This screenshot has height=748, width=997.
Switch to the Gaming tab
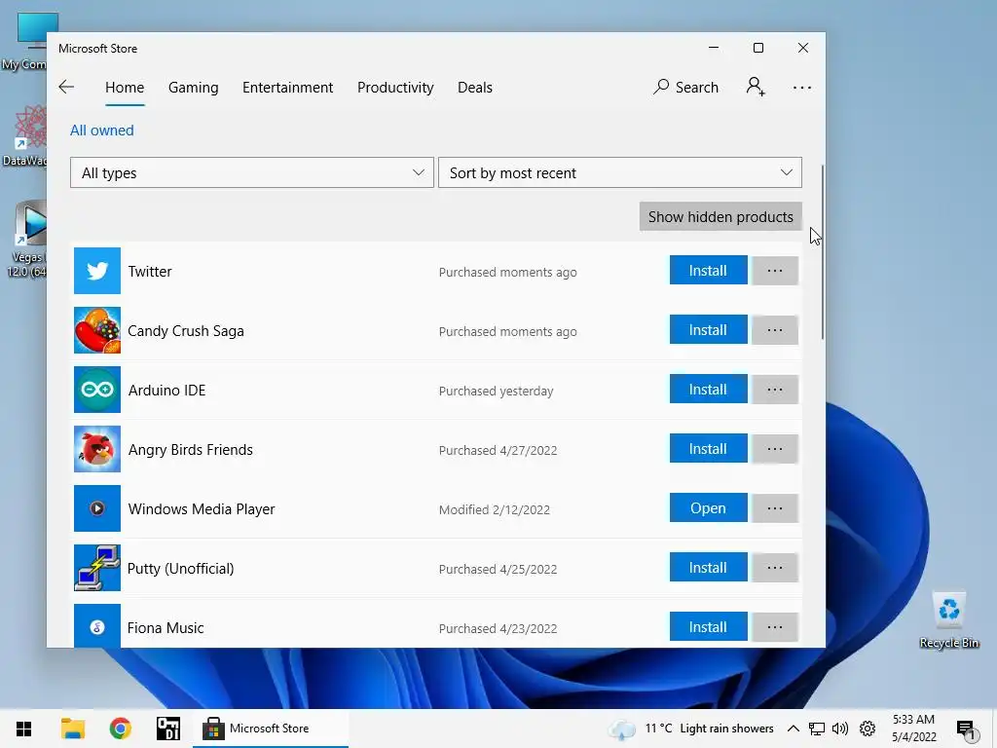point(194,87)
